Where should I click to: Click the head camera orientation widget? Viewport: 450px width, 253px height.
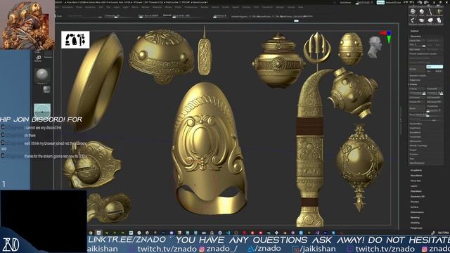tap(375, 47)
